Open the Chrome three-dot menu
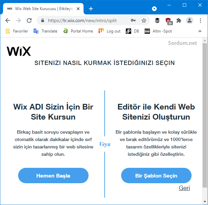The height and width of the screenshot is (205, 208). (200, 20)
